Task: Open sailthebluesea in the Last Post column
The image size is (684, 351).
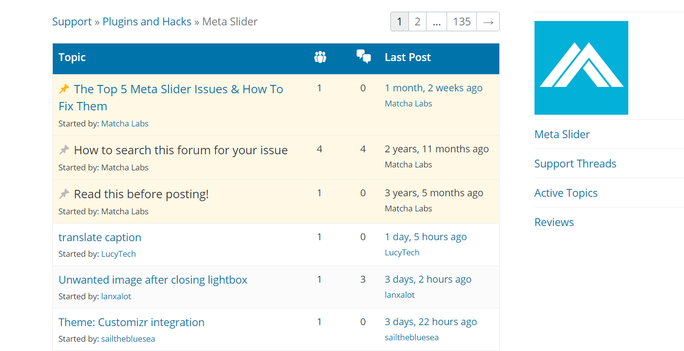Action: (412, 337)
